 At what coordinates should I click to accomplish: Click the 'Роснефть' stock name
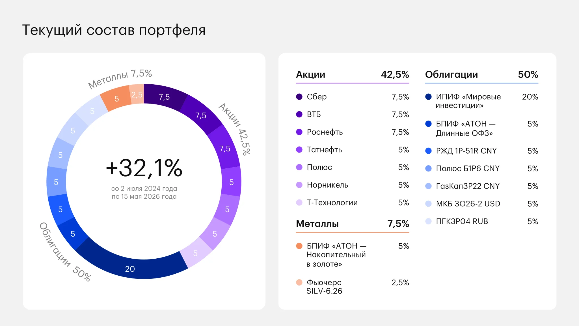point(325,132)
